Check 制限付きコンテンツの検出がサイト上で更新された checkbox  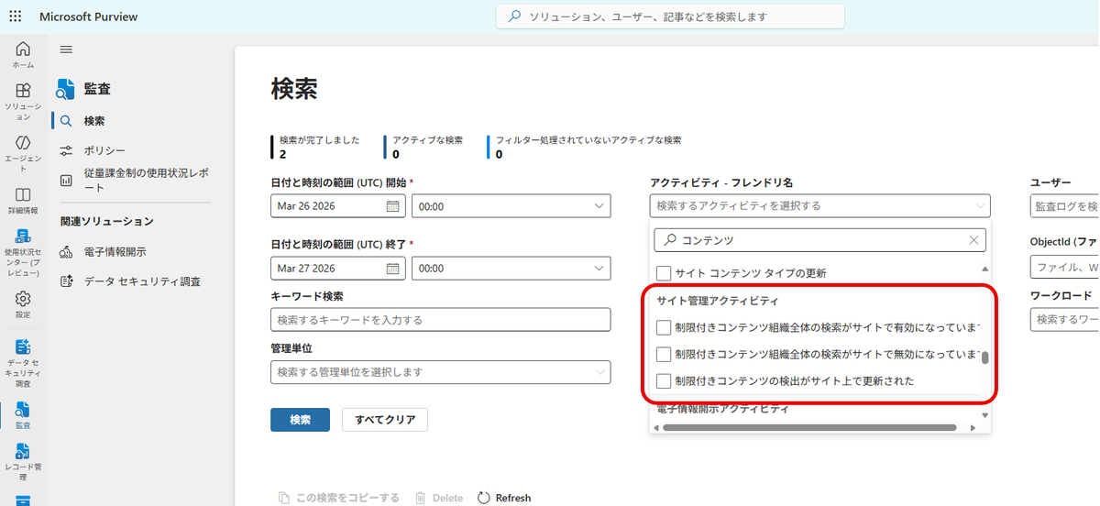(664, 380)
